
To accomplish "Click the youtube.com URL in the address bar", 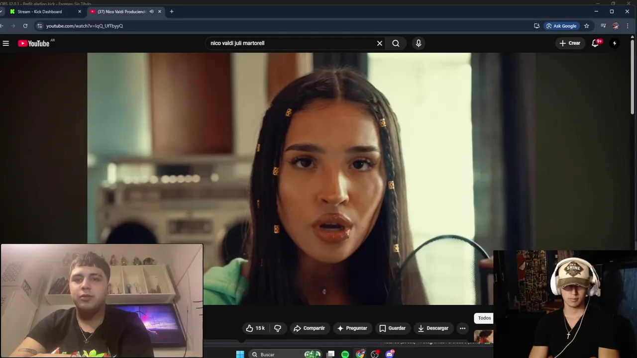I will tap(85, 26).
